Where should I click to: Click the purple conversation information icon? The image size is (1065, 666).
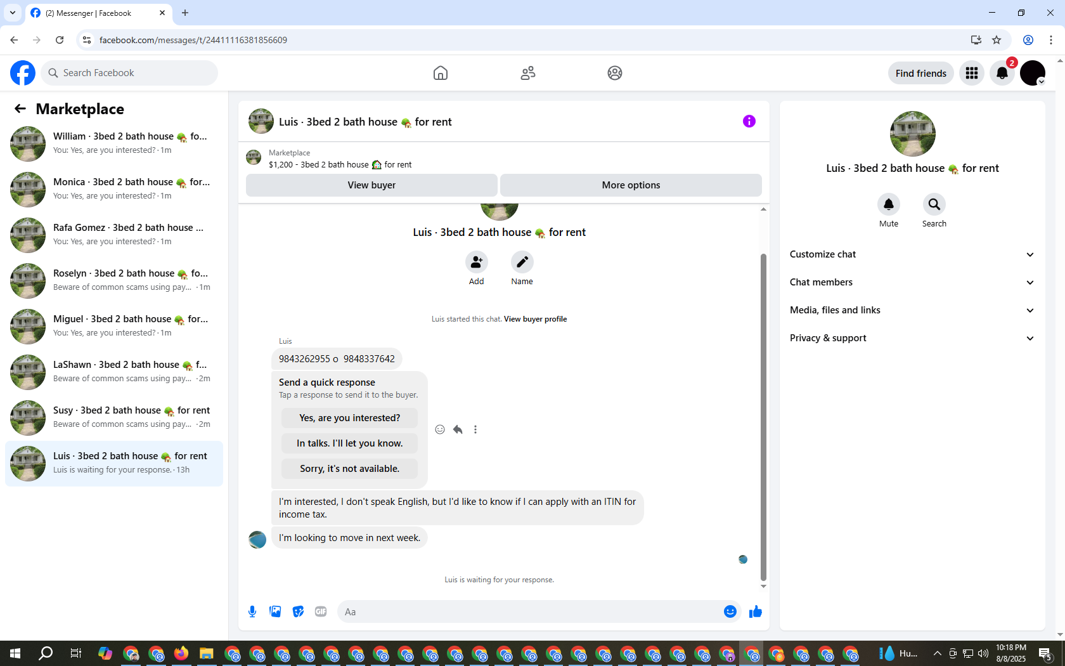[749, 121]
